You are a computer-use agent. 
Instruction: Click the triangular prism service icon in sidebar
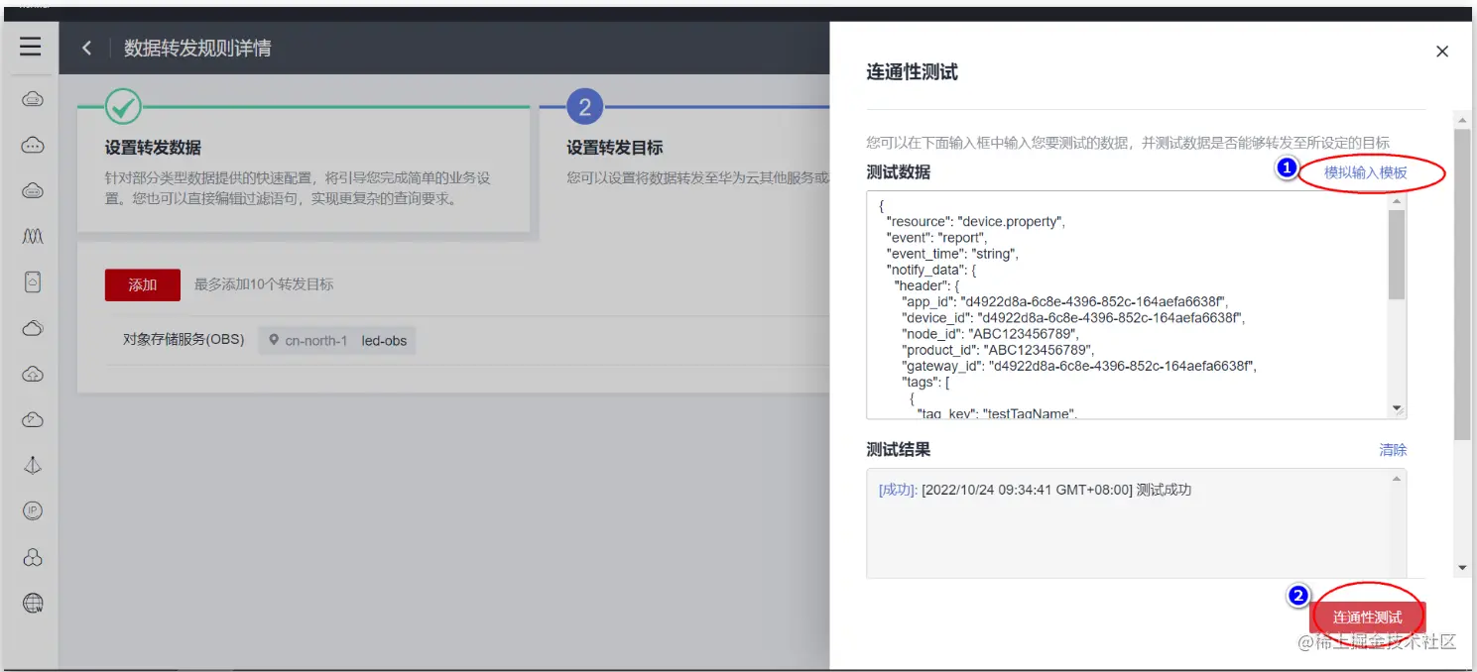[31, 465]
